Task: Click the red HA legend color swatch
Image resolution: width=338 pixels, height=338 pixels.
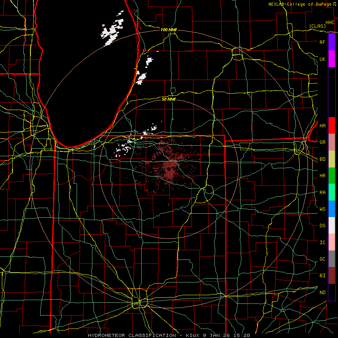Action: click(x=332, y=125)
